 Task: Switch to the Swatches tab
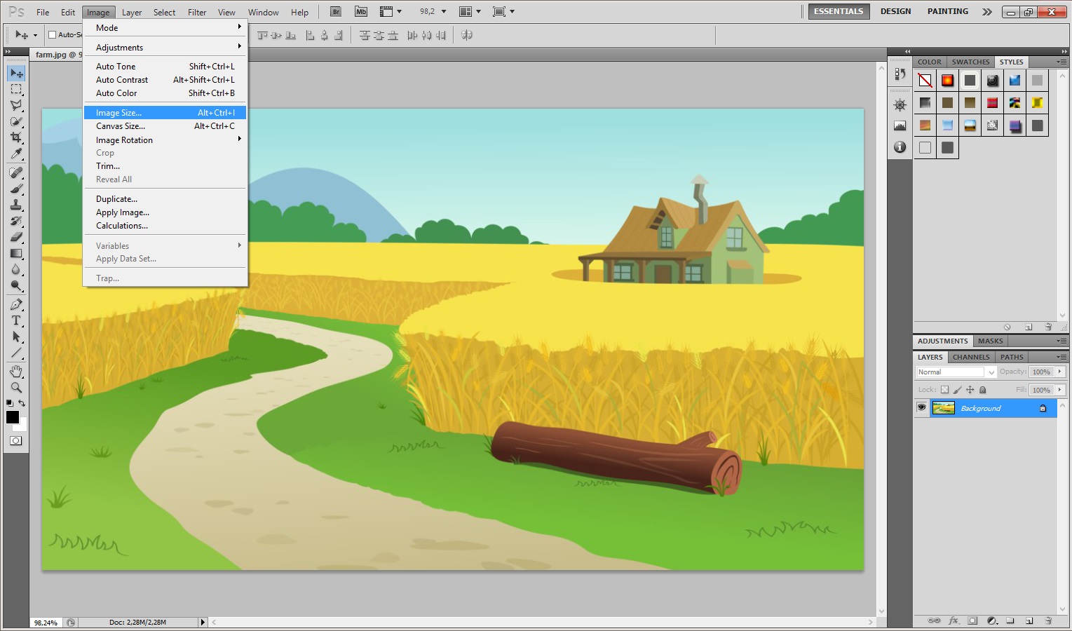pyautogui.click(x=970, y=62)
